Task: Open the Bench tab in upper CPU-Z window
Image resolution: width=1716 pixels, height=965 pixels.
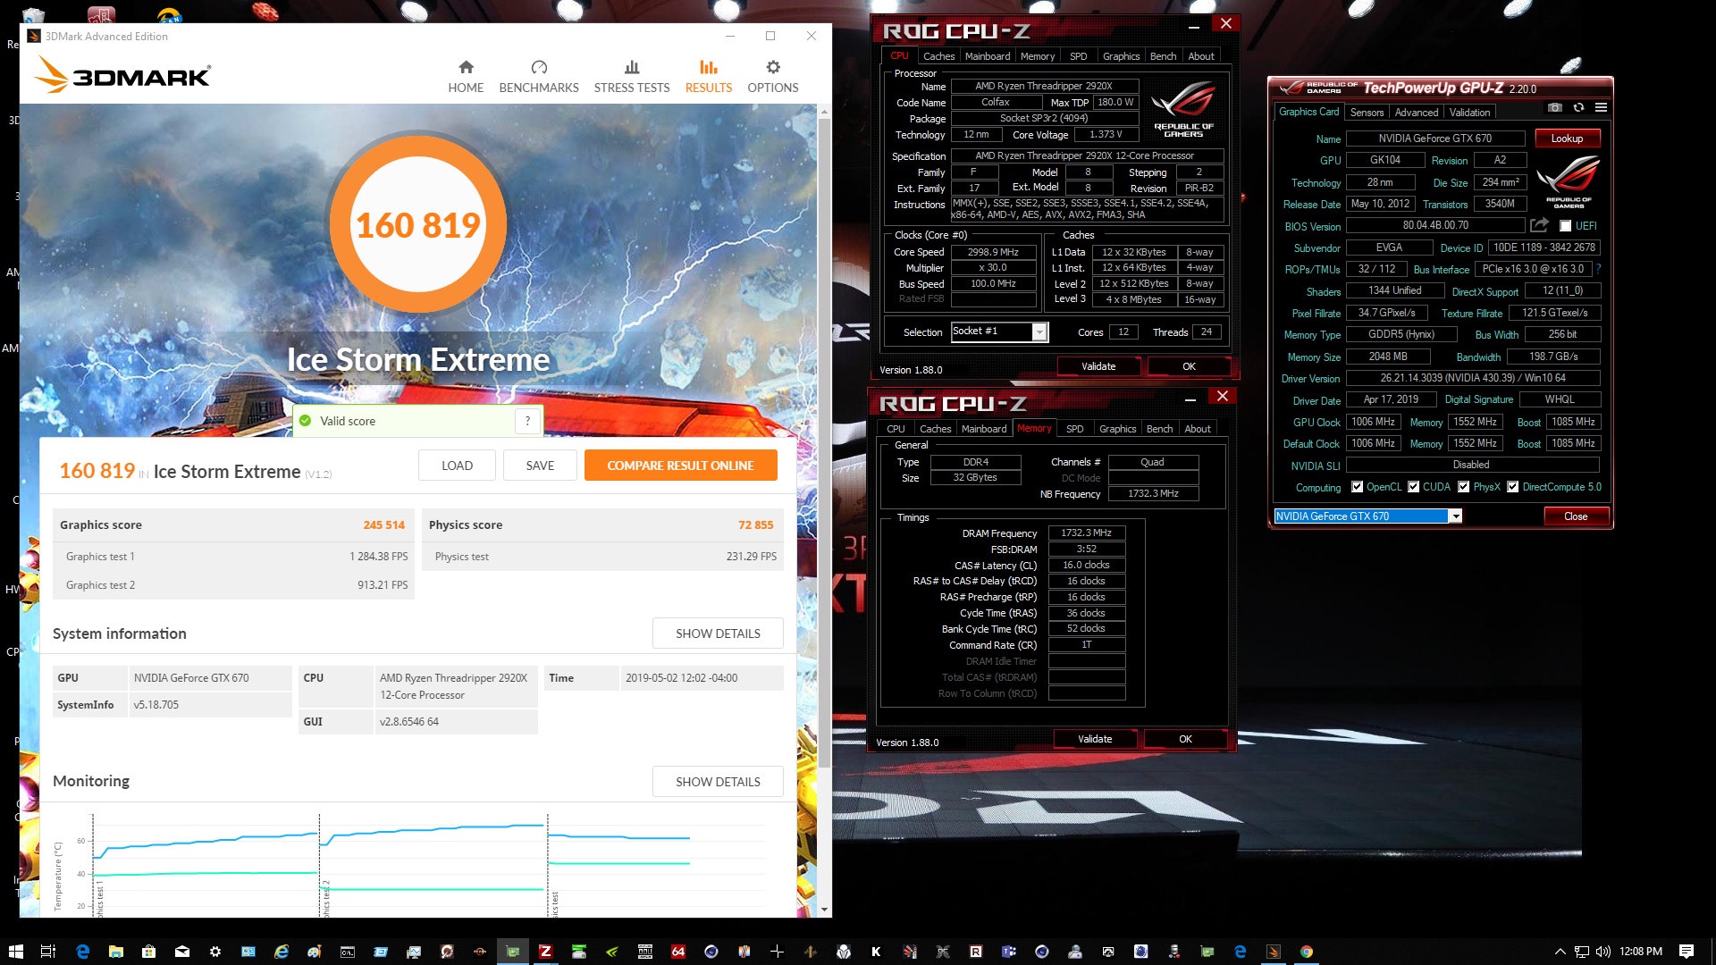Action: pyautogui.click(x=1163, y=56)
